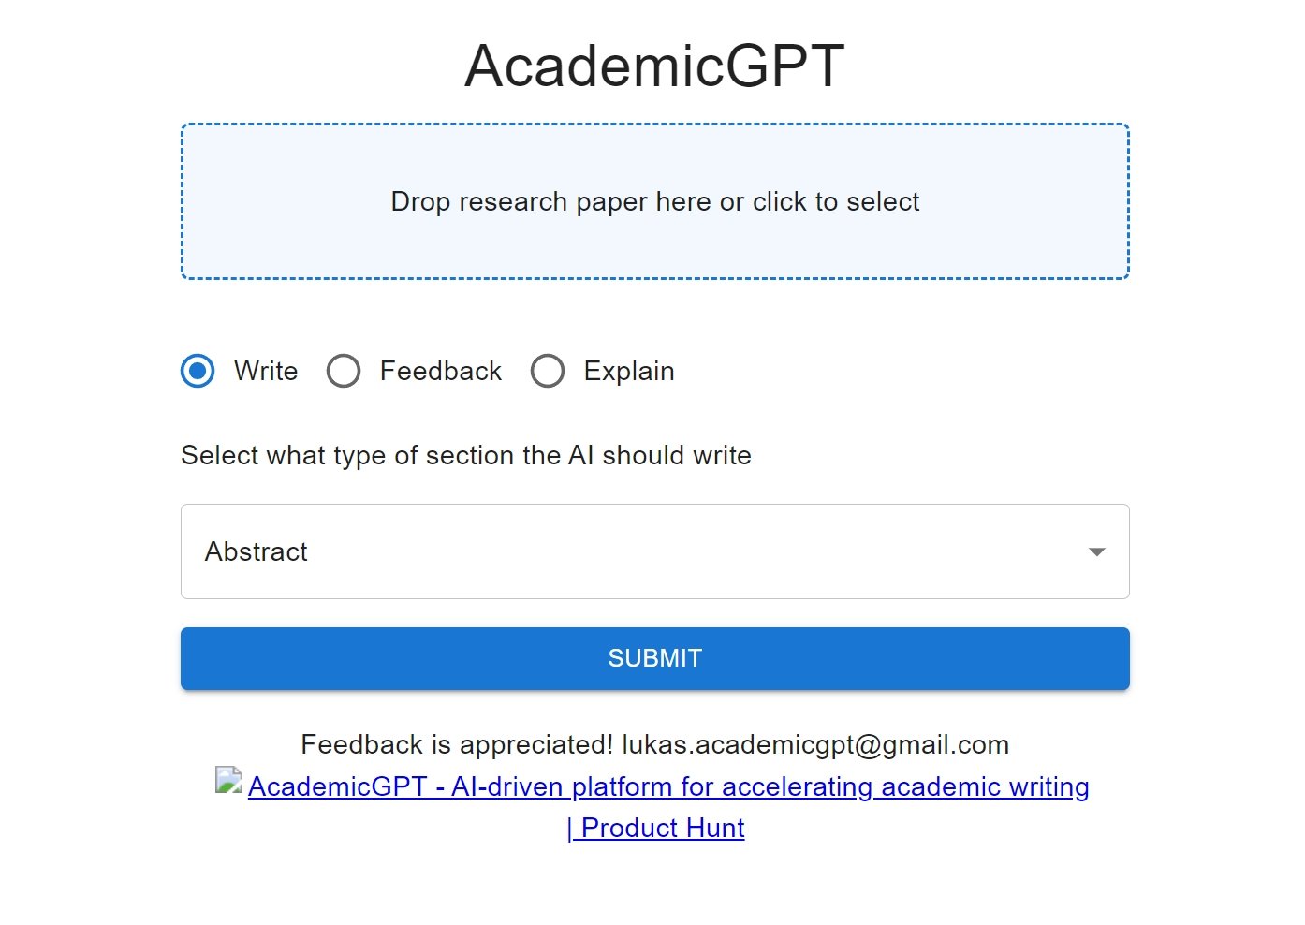The image size is (1305, 925).
Task: Click the "Feedback is appreciated!" text
Action: click(457, 744)
